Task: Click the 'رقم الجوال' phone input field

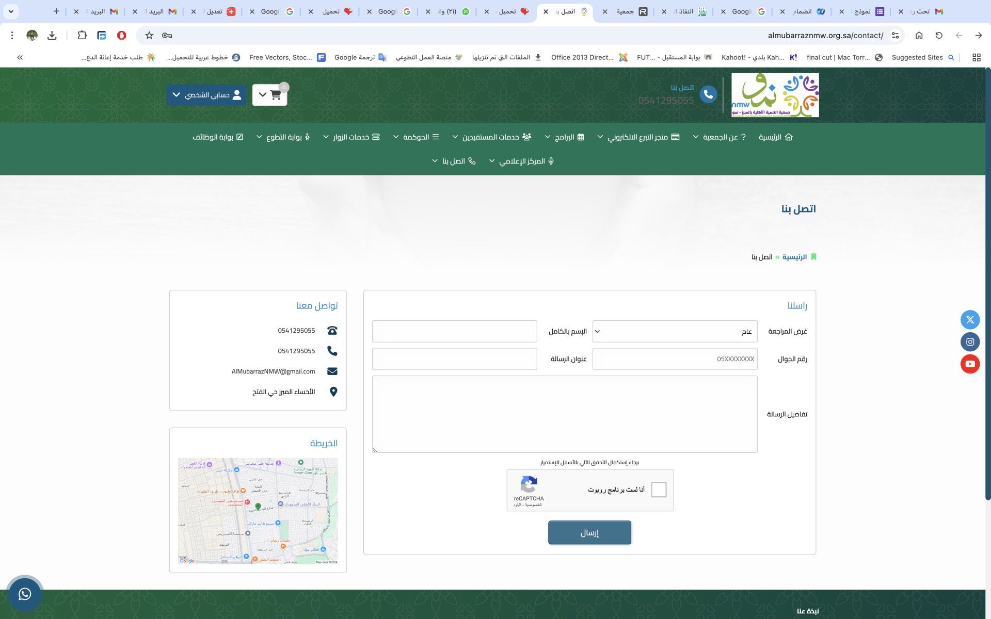Action: 675,359
